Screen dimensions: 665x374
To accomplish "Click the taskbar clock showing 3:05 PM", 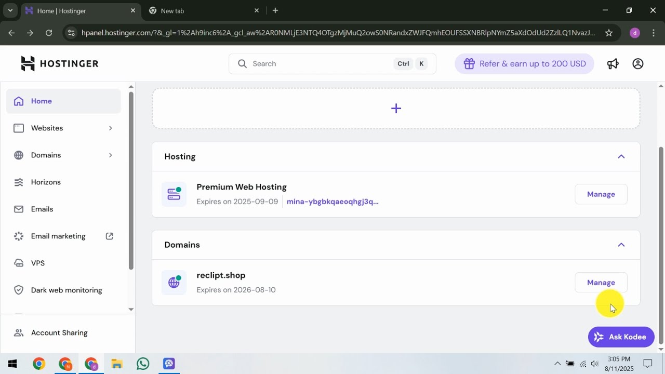I will [x=619, y=364].
